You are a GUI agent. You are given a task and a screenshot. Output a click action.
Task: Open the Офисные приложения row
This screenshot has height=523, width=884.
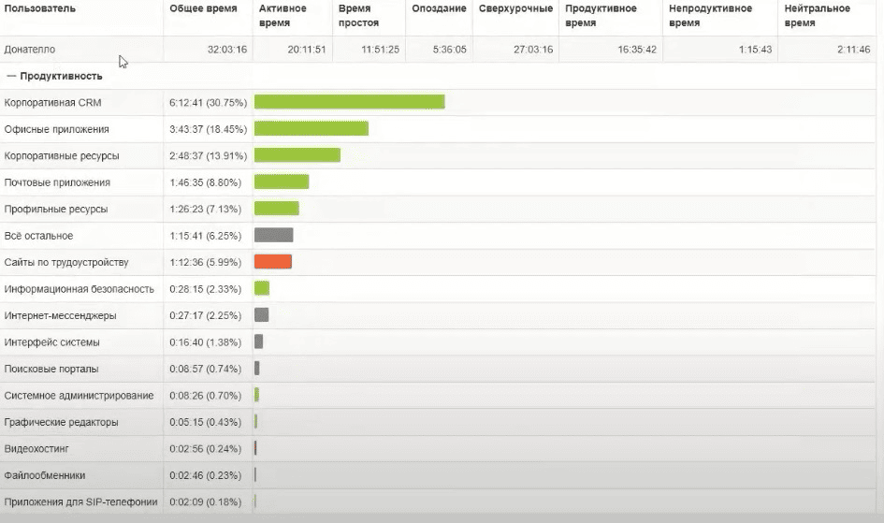tap(56, 129)
